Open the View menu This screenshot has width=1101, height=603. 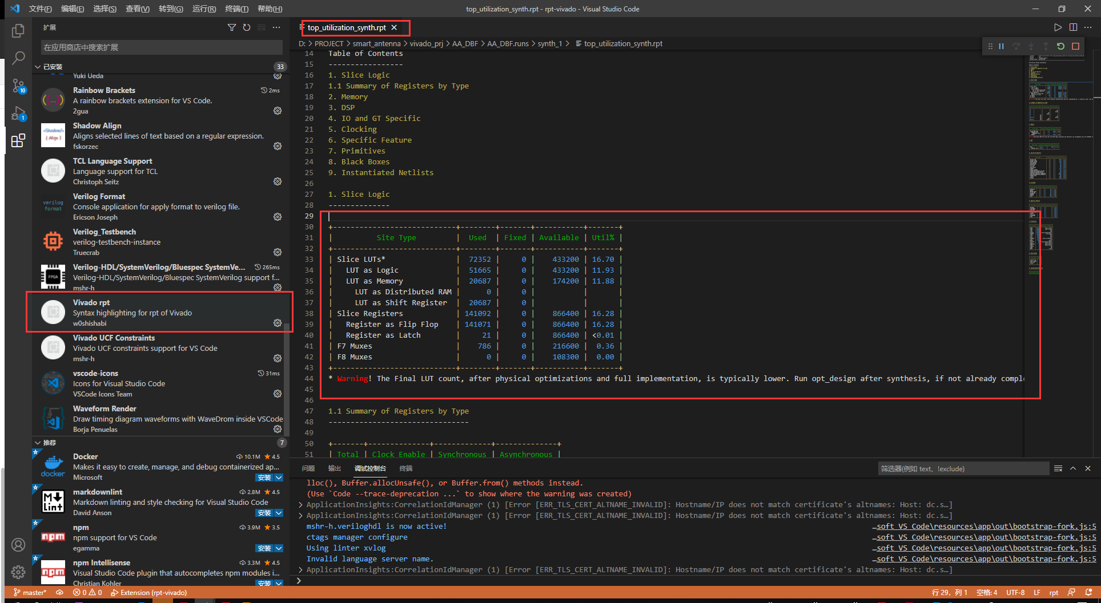pos(138,9)
